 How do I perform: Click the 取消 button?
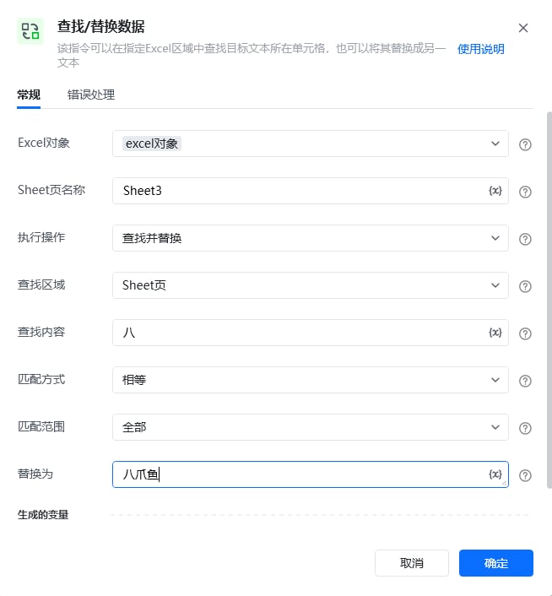[412, 563]
